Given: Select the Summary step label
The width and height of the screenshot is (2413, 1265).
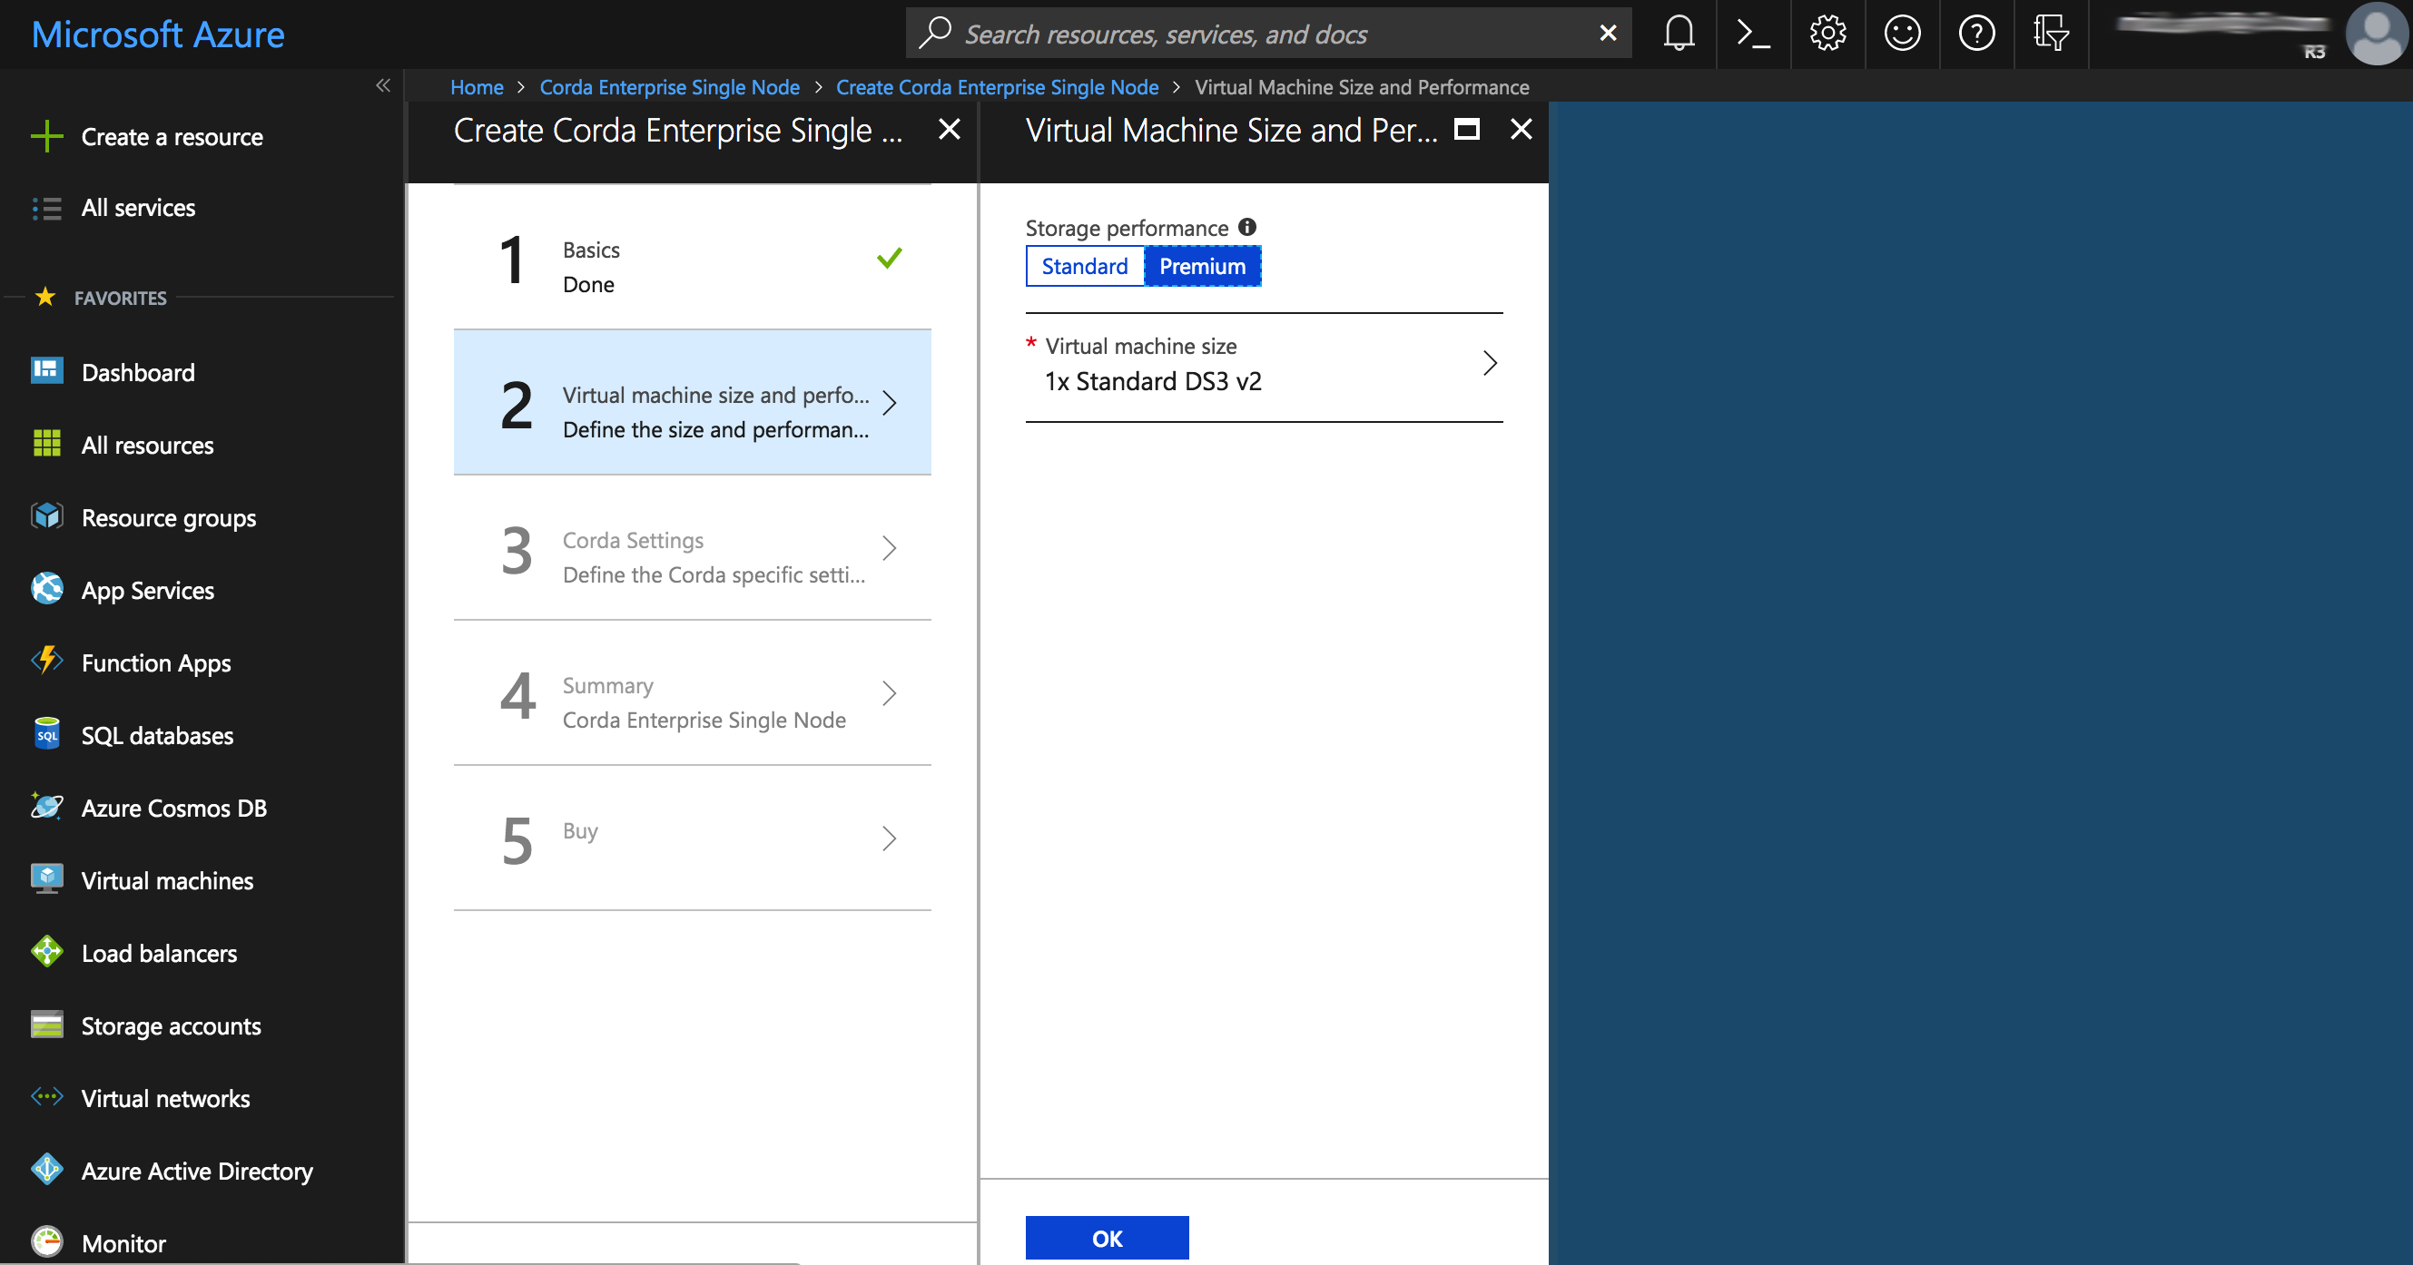Looking at the screenshot, I should 608,686.
